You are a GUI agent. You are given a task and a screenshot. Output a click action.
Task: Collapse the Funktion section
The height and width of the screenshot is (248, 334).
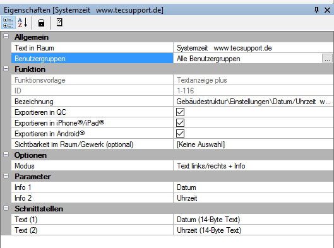[x=6, y=69]
